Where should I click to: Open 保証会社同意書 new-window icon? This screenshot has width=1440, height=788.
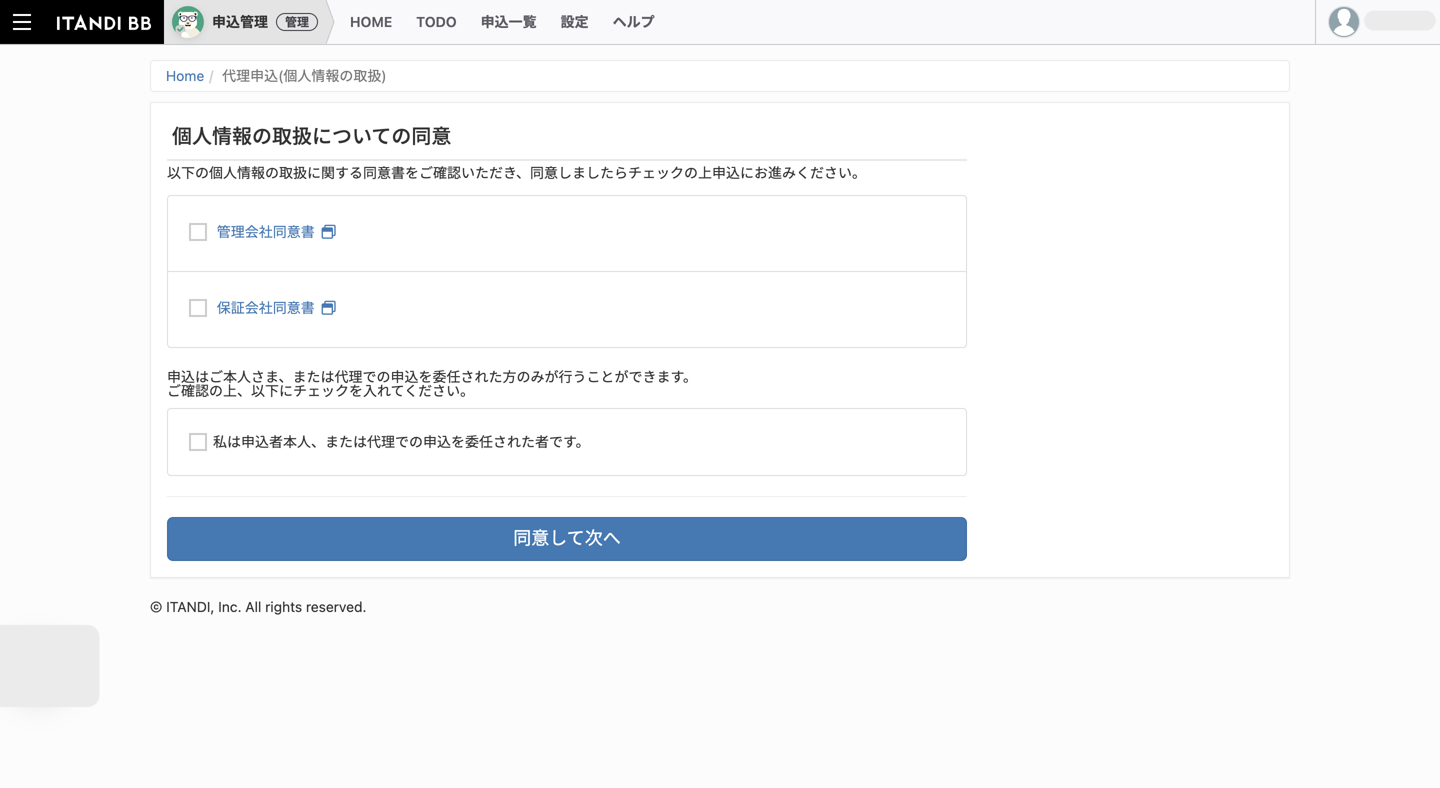pos(328,308)
